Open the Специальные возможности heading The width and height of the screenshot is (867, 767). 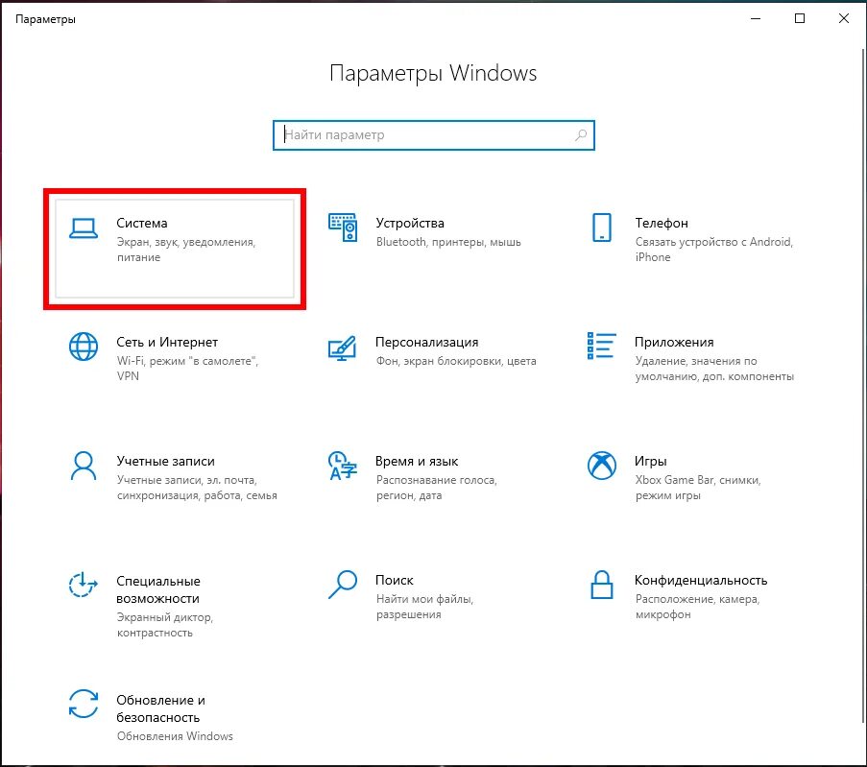coord(158,589)
